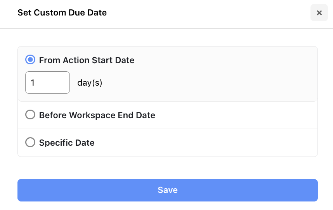Click the X icon in the dialog header

point(319,13)
